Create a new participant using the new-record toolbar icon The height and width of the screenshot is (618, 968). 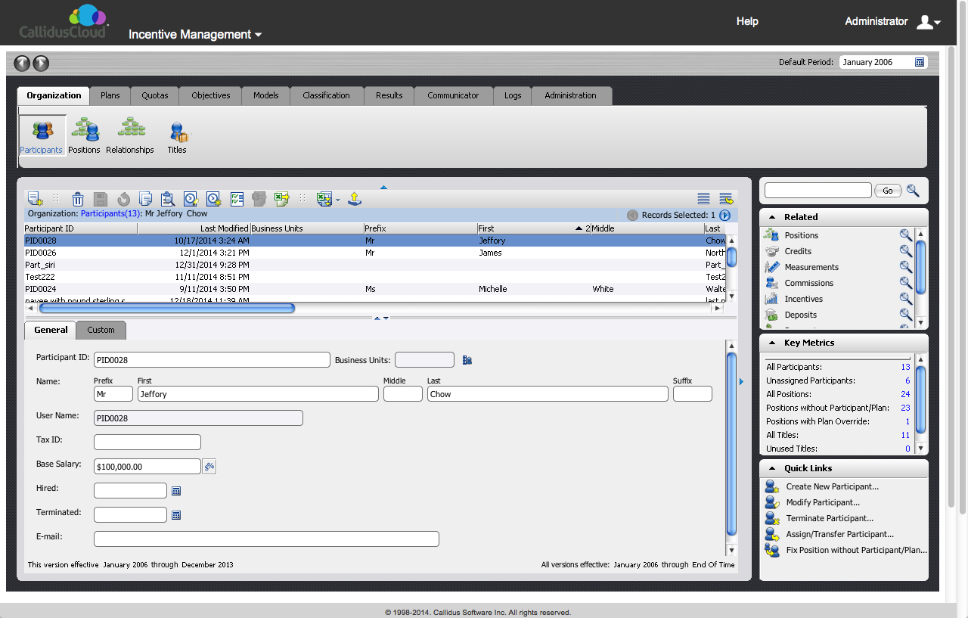(34, 198)
